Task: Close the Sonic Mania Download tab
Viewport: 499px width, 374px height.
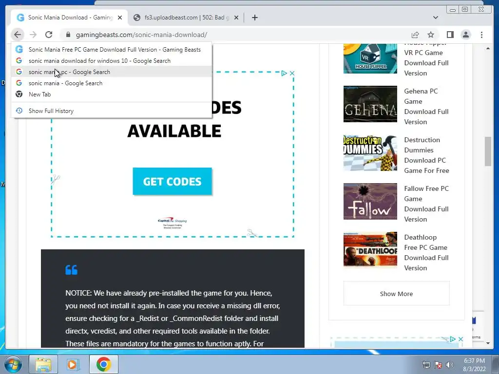Action: tap(120, 18)
